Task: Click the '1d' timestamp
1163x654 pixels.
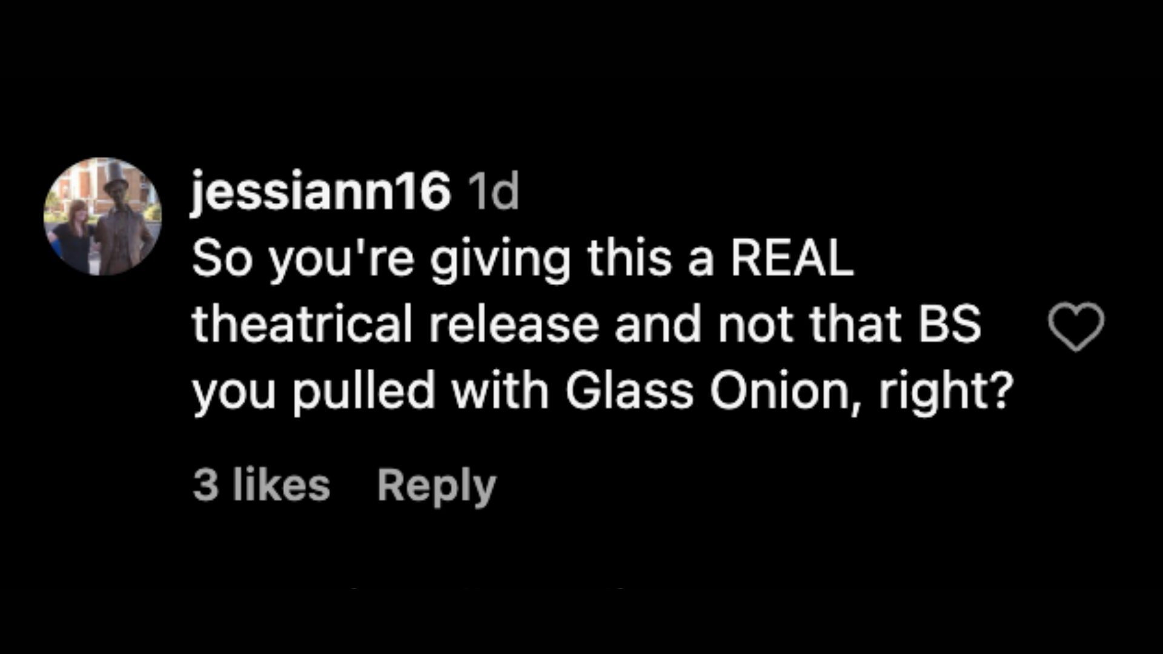Action: click(x=494, y=193)
